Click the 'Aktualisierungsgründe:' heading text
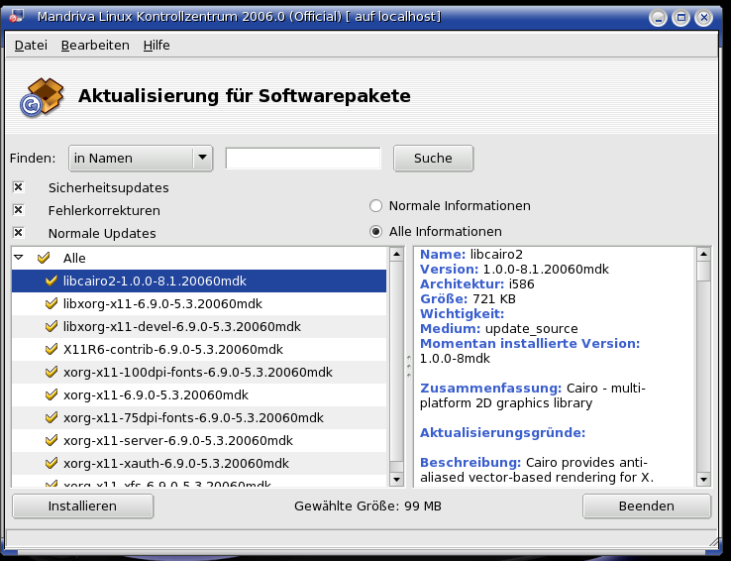 point(502,433)
